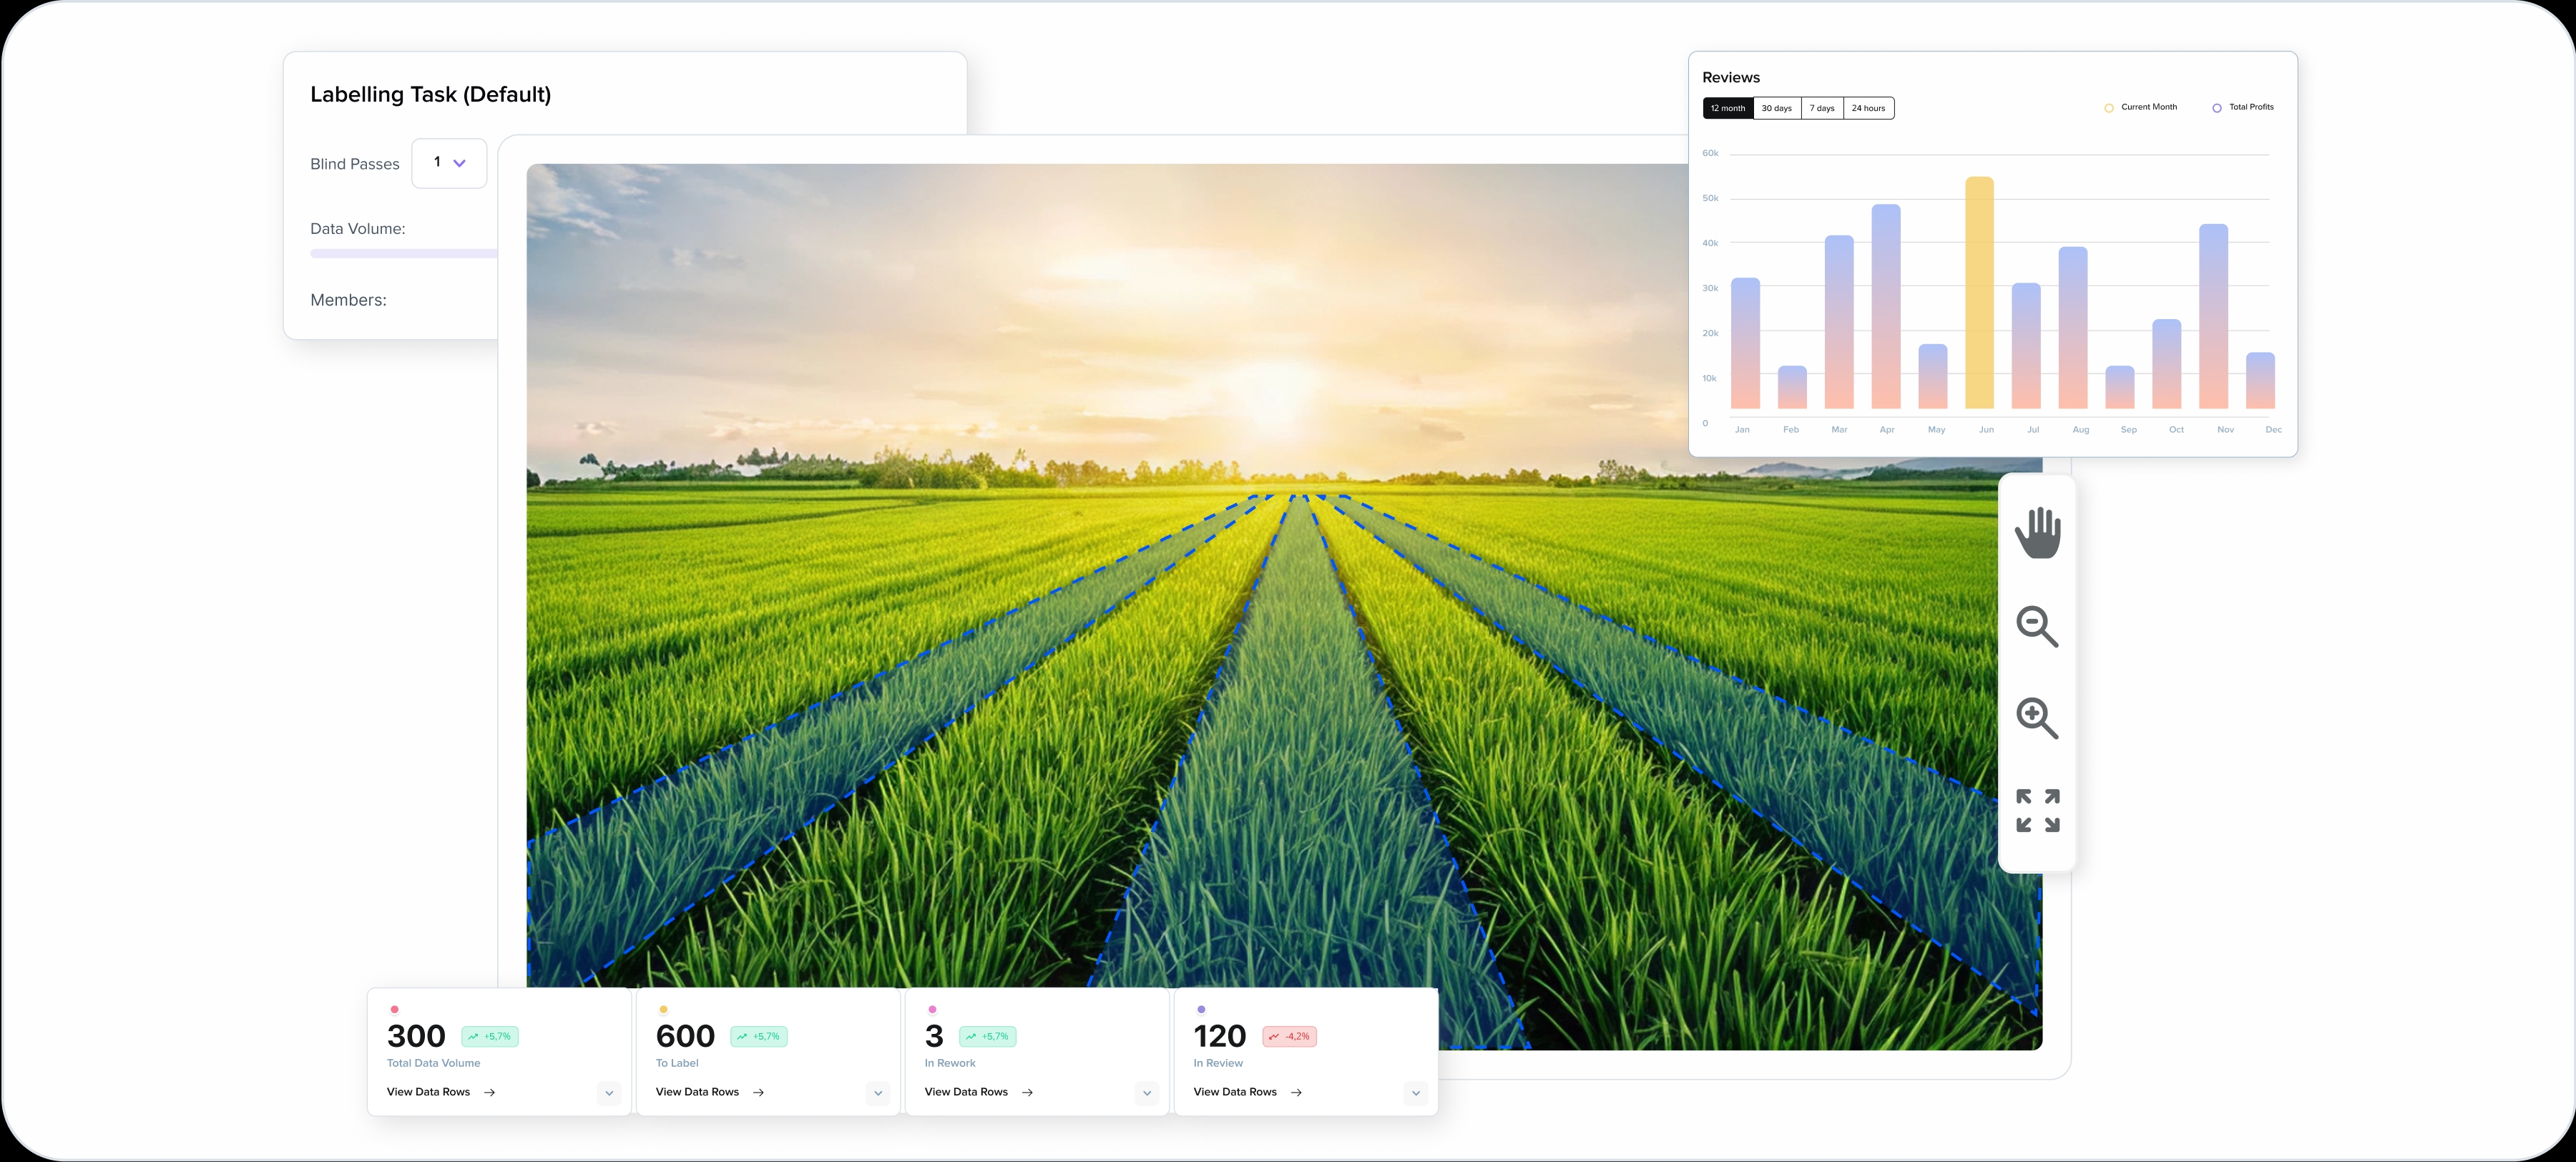Click the zoom in magnifier icon
The image size is (2576, 1162).
tap(2036, 718)
